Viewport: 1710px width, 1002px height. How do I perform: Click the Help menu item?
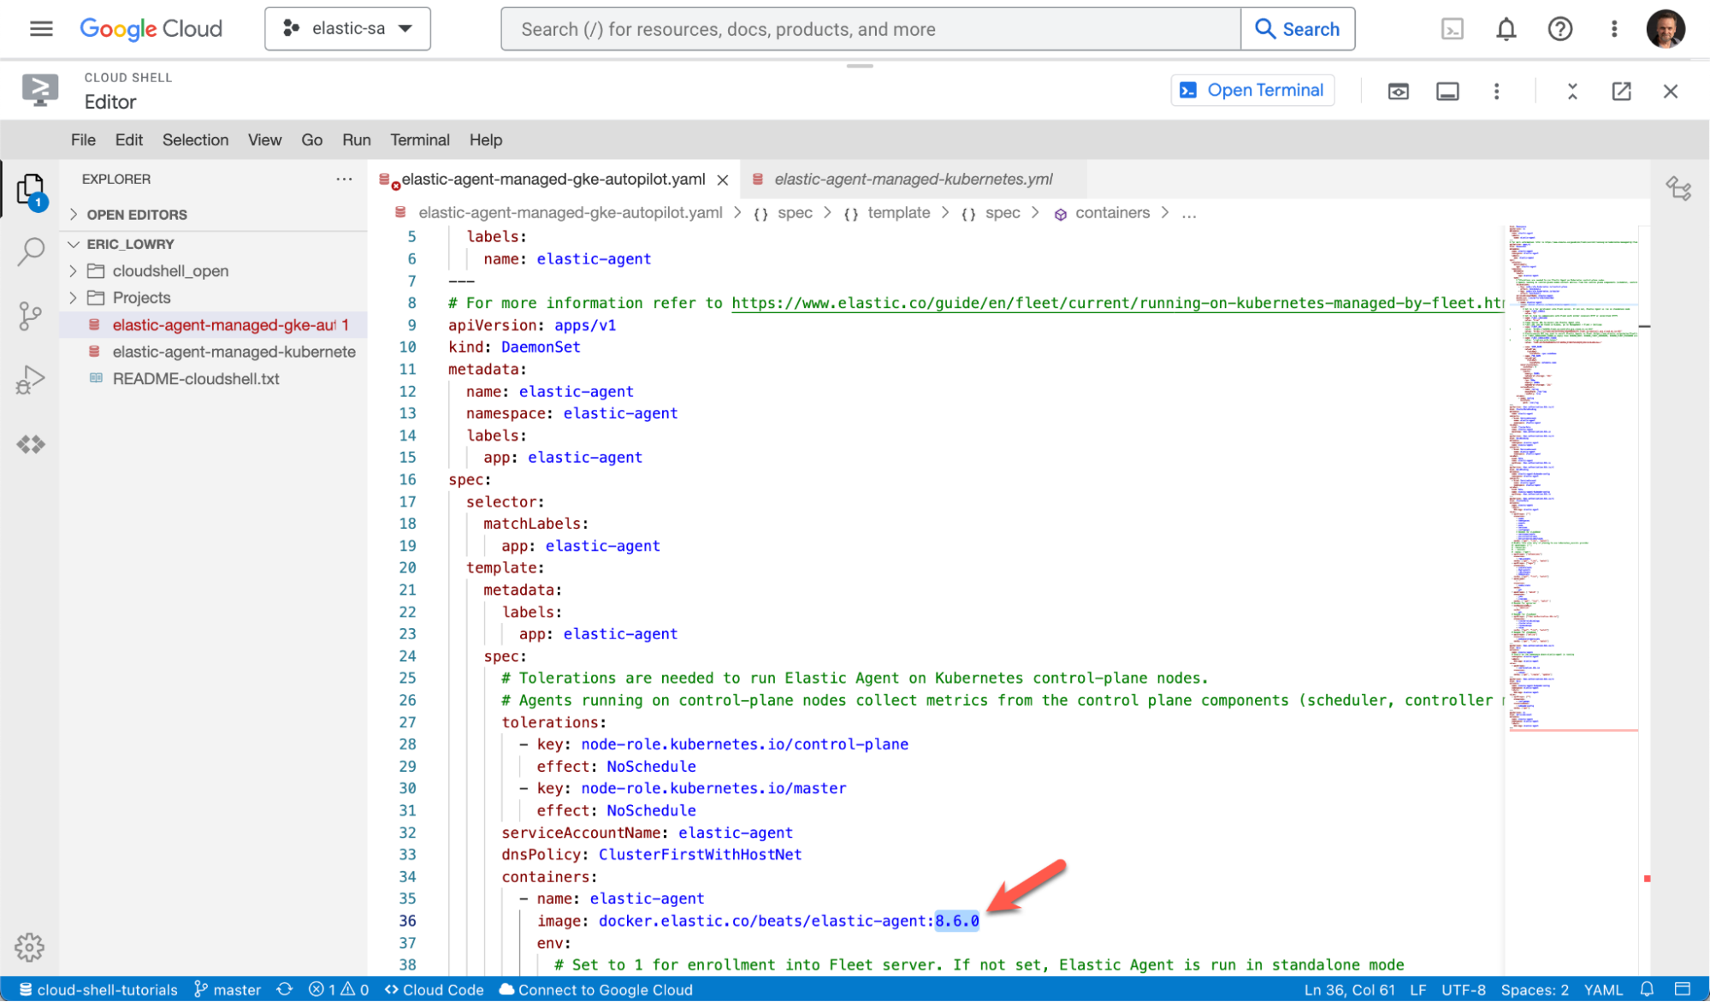click(x=485, y=139)
